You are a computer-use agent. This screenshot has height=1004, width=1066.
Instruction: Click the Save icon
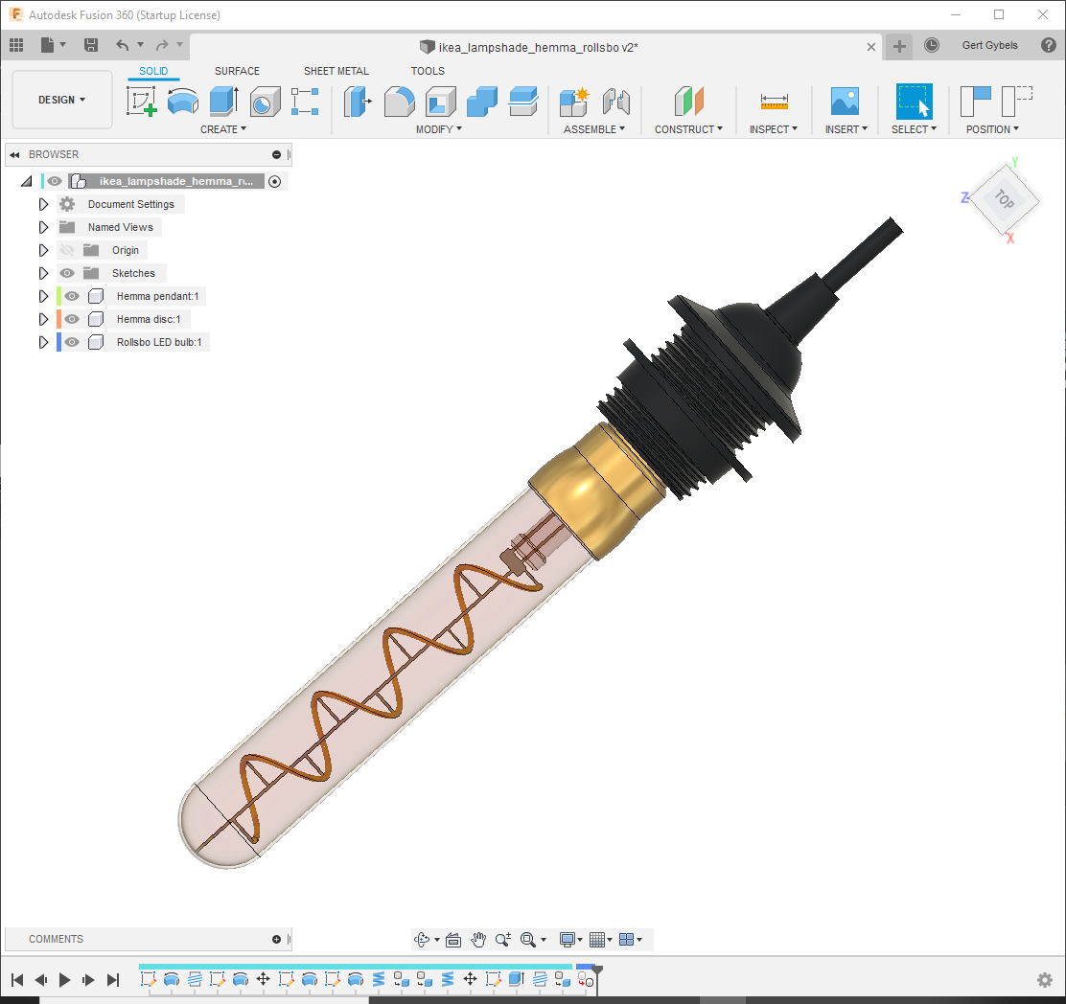tap(90, 45)
